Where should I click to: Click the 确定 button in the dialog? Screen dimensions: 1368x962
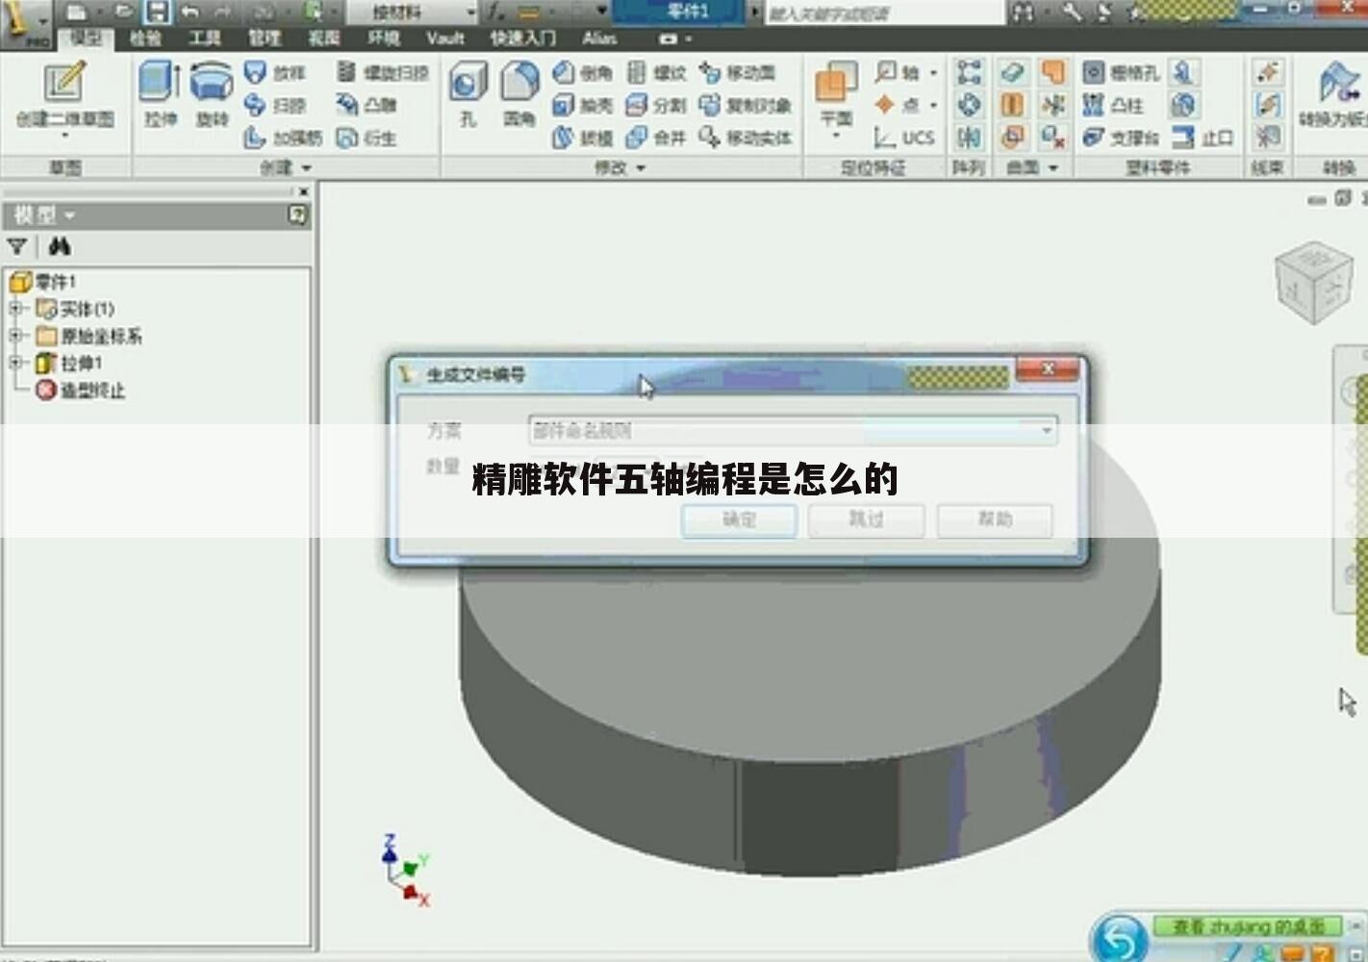pyautogui.click(x=739, y=520)
